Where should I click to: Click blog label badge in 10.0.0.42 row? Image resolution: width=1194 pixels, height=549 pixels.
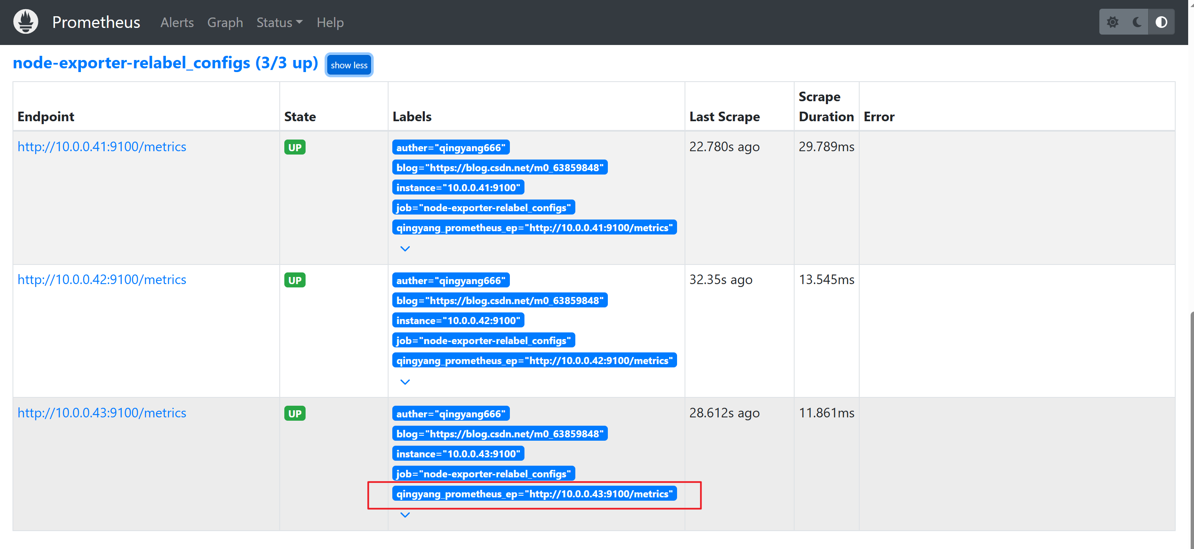(x=500, y=300)
